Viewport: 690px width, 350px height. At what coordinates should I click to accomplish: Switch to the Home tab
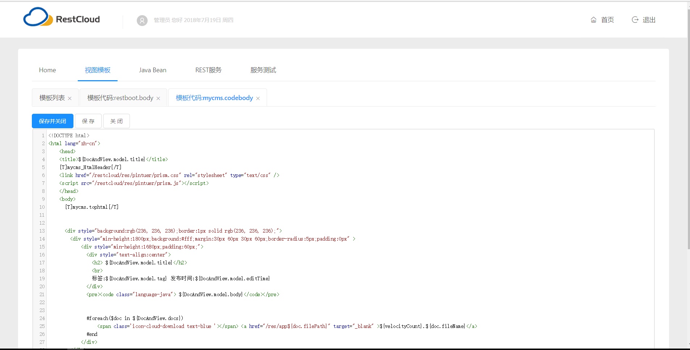pos(47,70)
